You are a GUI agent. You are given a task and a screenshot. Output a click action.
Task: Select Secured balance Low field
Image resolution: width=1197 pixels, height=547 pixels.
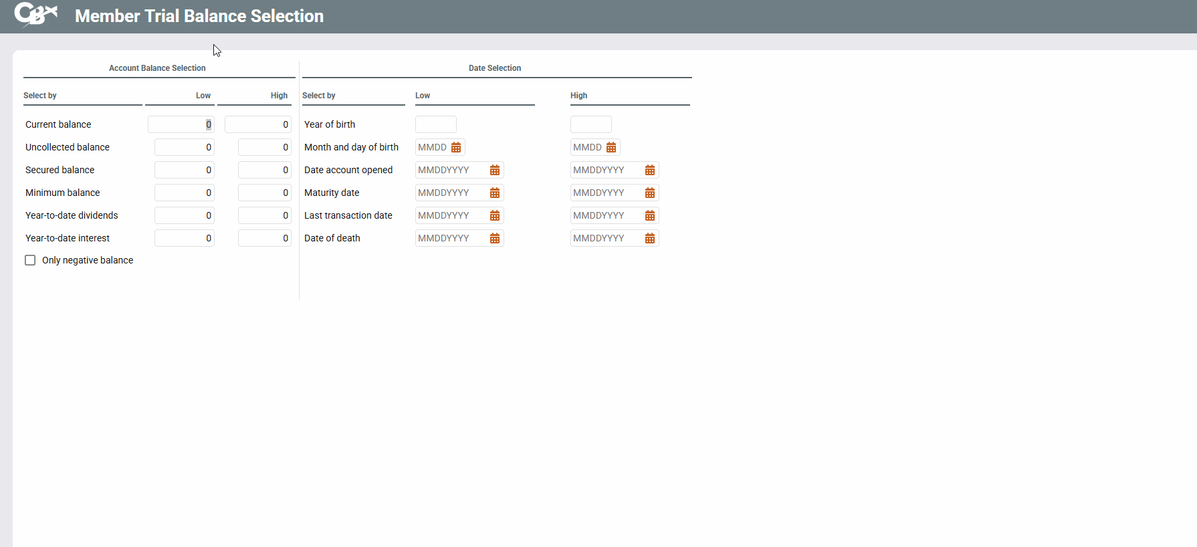184,170
